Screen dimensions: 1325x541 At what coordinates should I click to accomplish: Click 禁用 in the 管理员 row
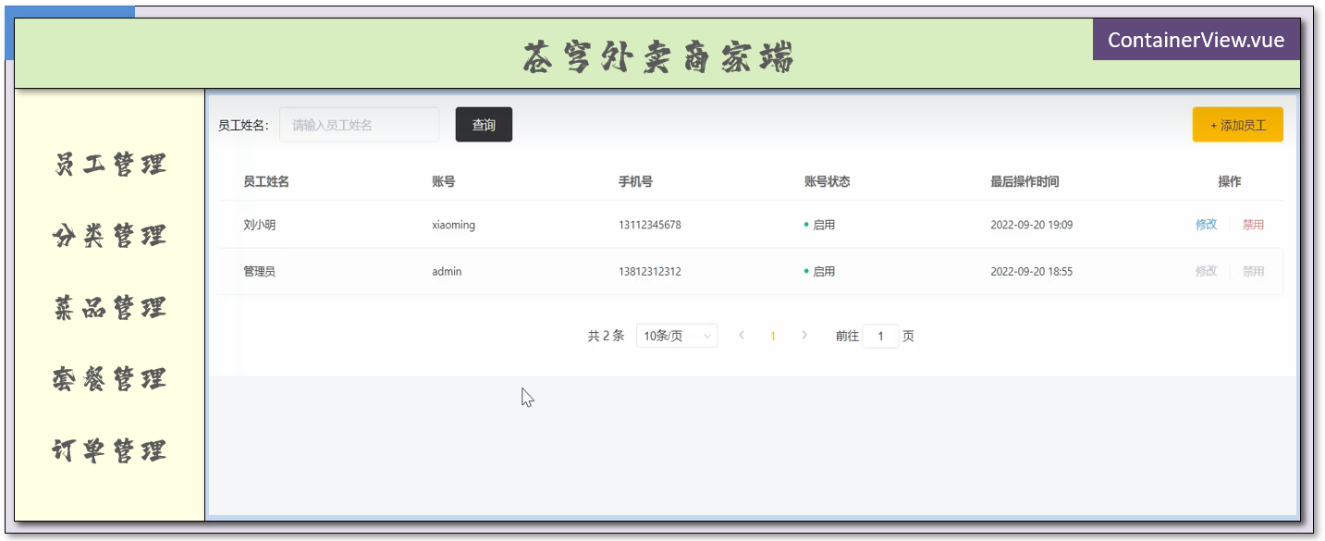pos(1253,272)
